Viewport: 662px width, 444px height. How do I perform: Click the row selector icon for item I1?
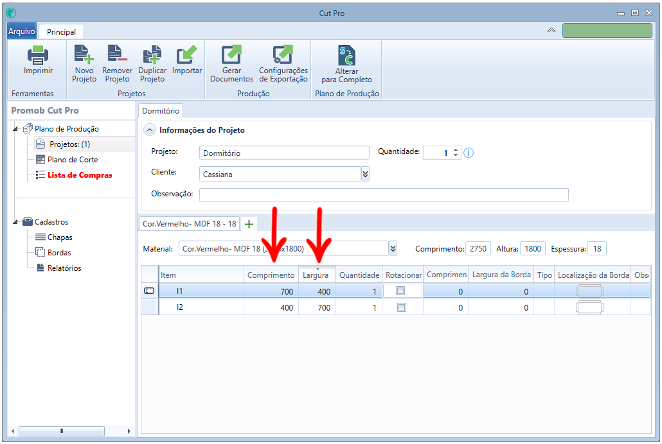coord(149,291)
